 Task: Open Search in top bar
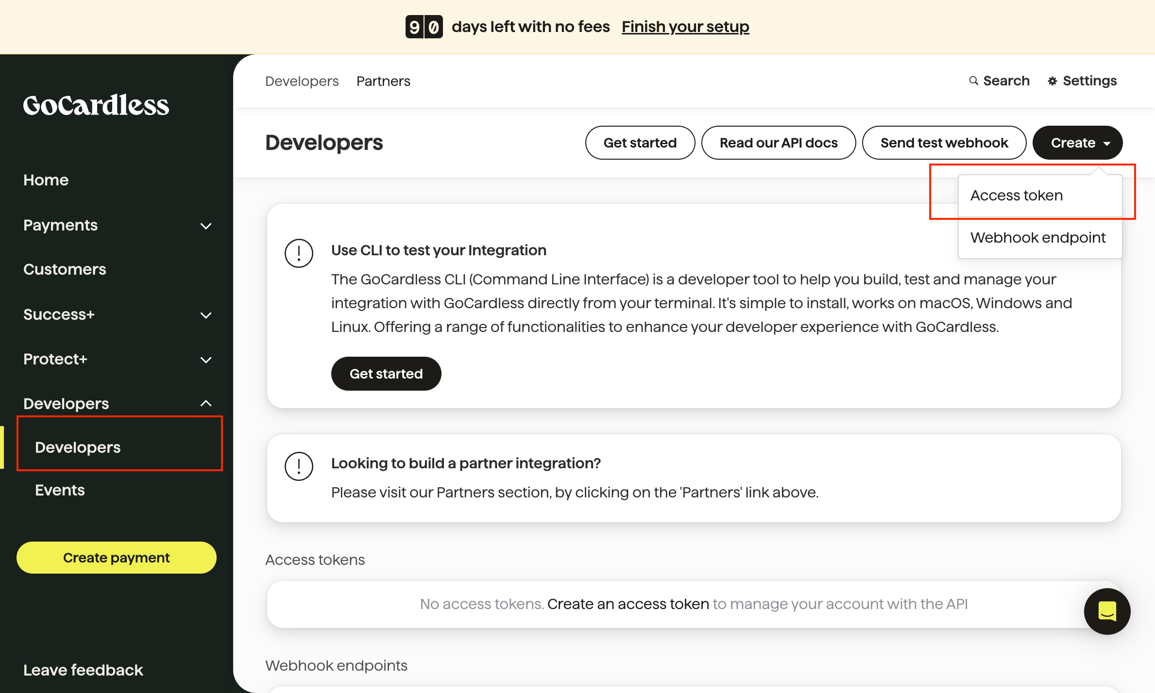point(1000,81)
